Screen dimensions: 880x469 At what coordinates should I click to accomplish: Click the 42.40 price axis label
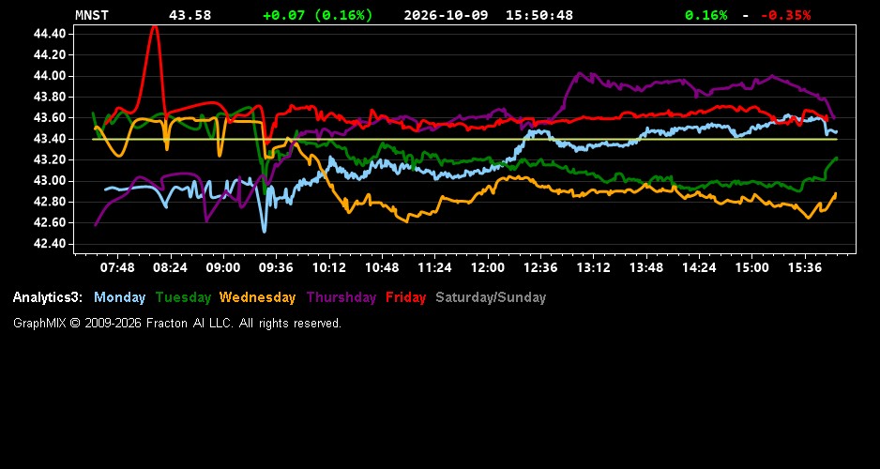tap(50, 244)
